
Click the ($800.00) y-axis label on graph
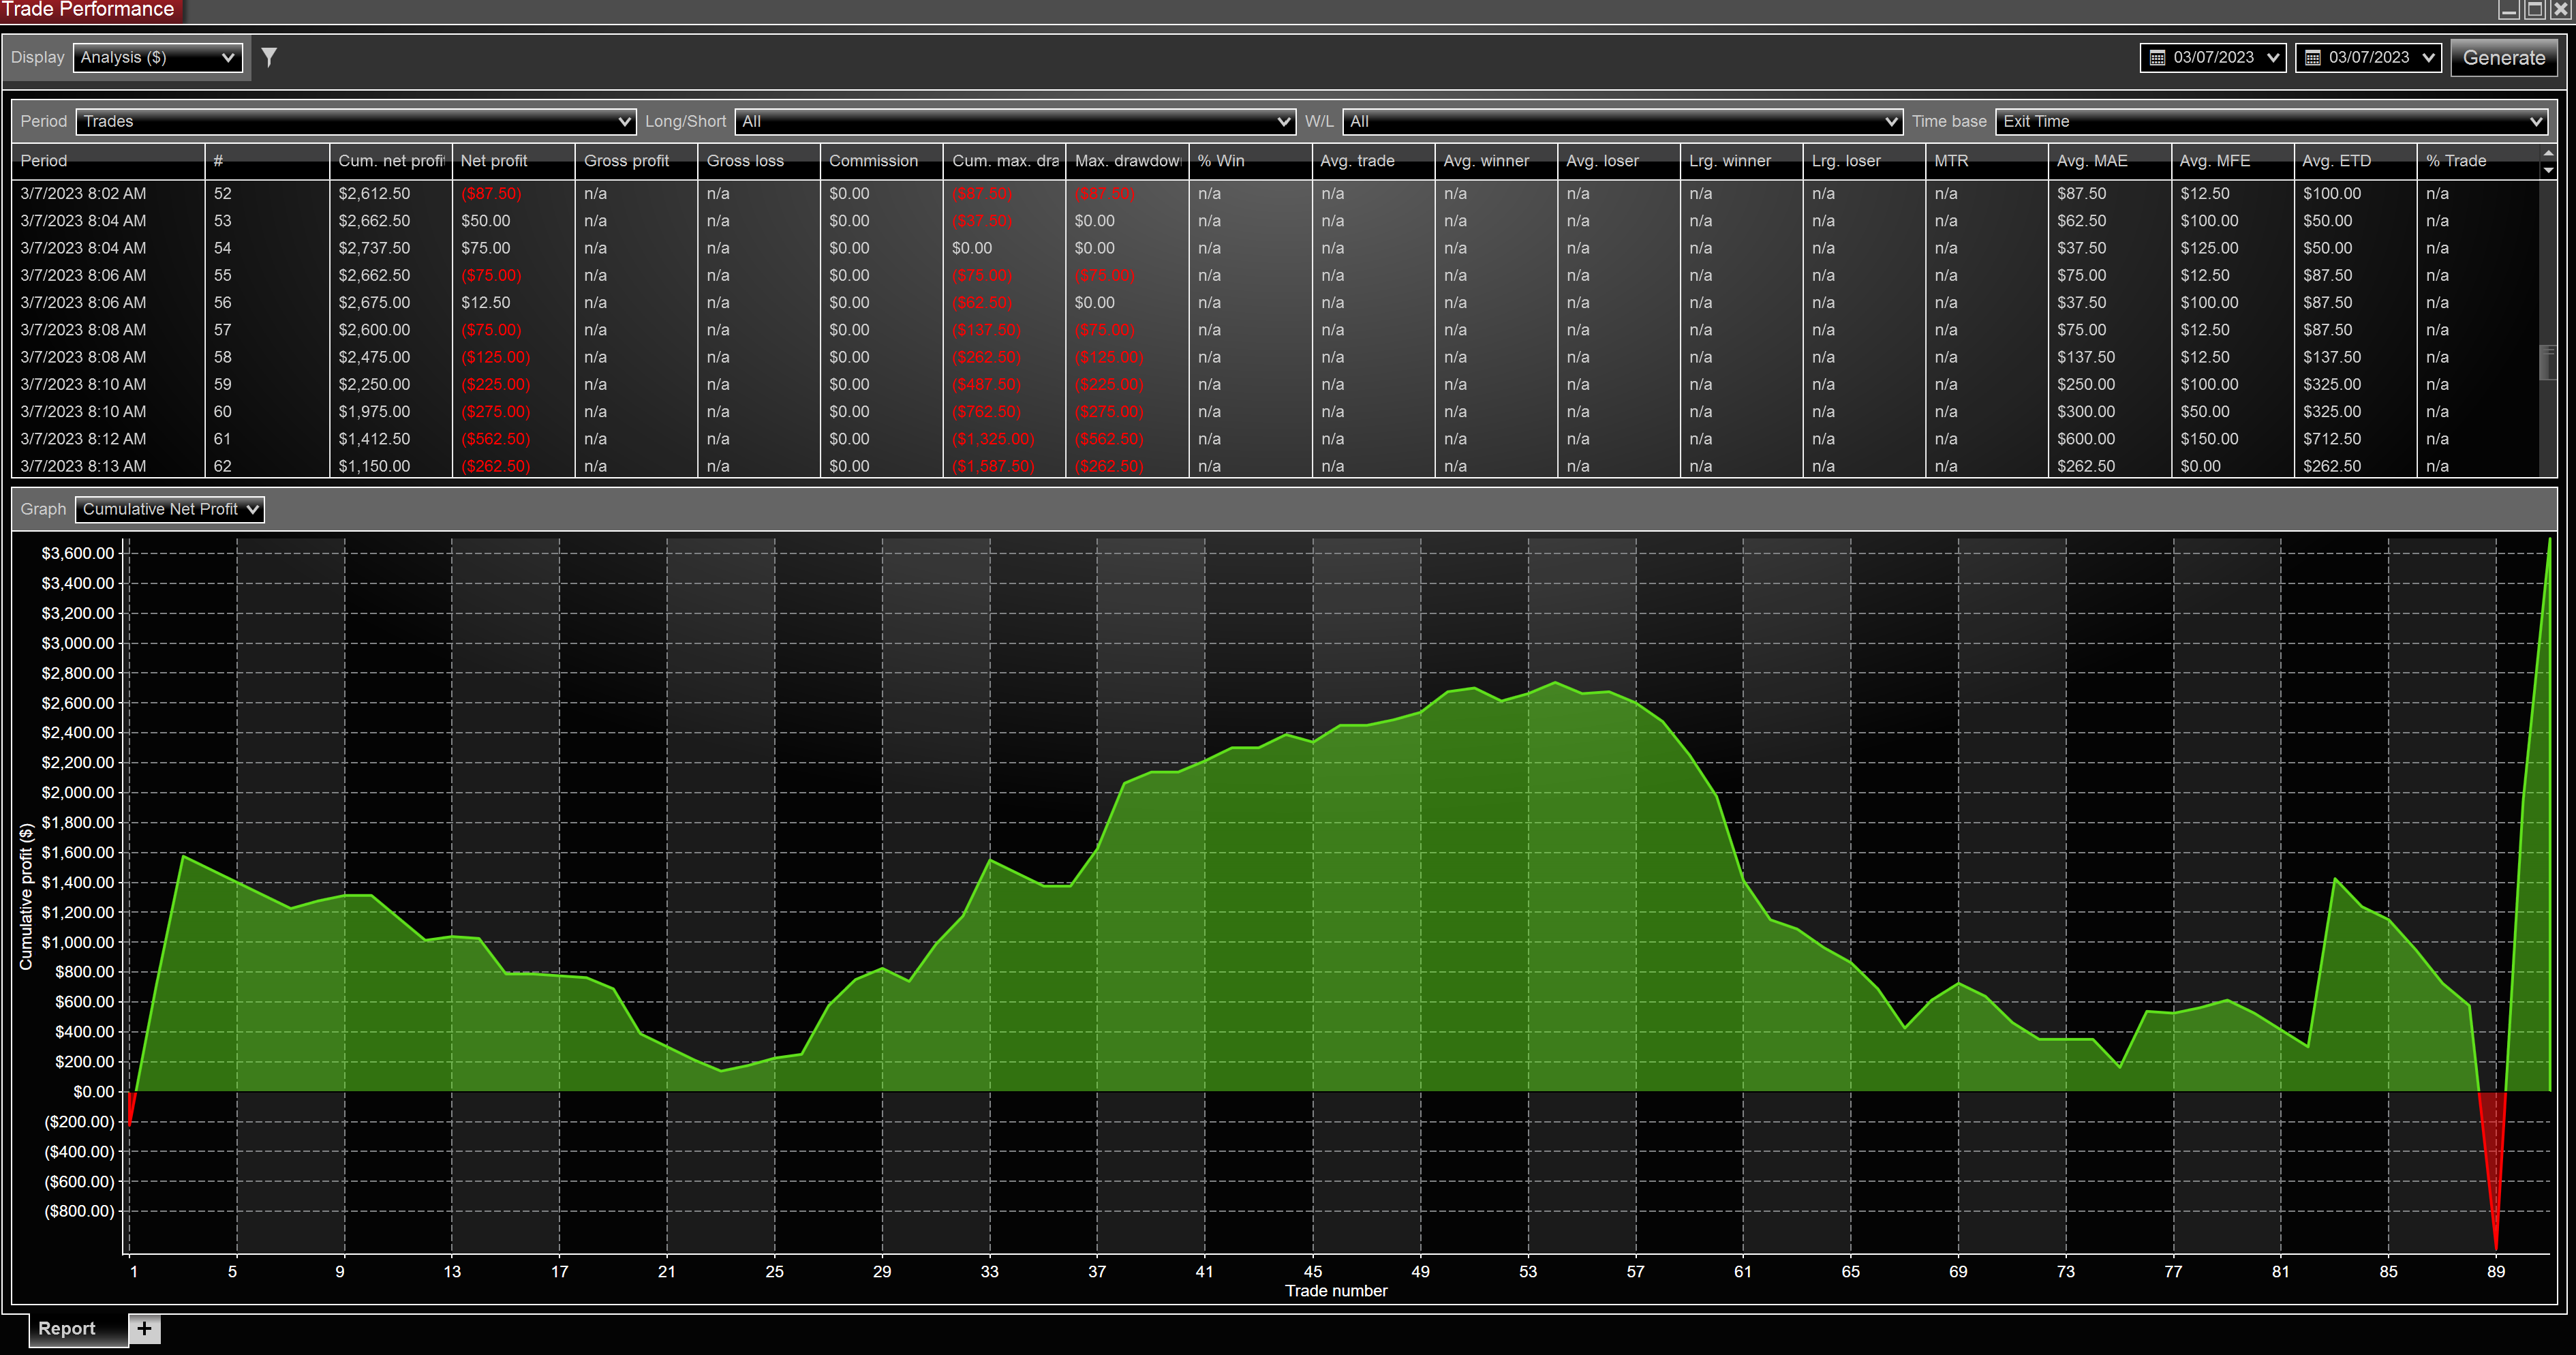click(x=80, y=1211)
